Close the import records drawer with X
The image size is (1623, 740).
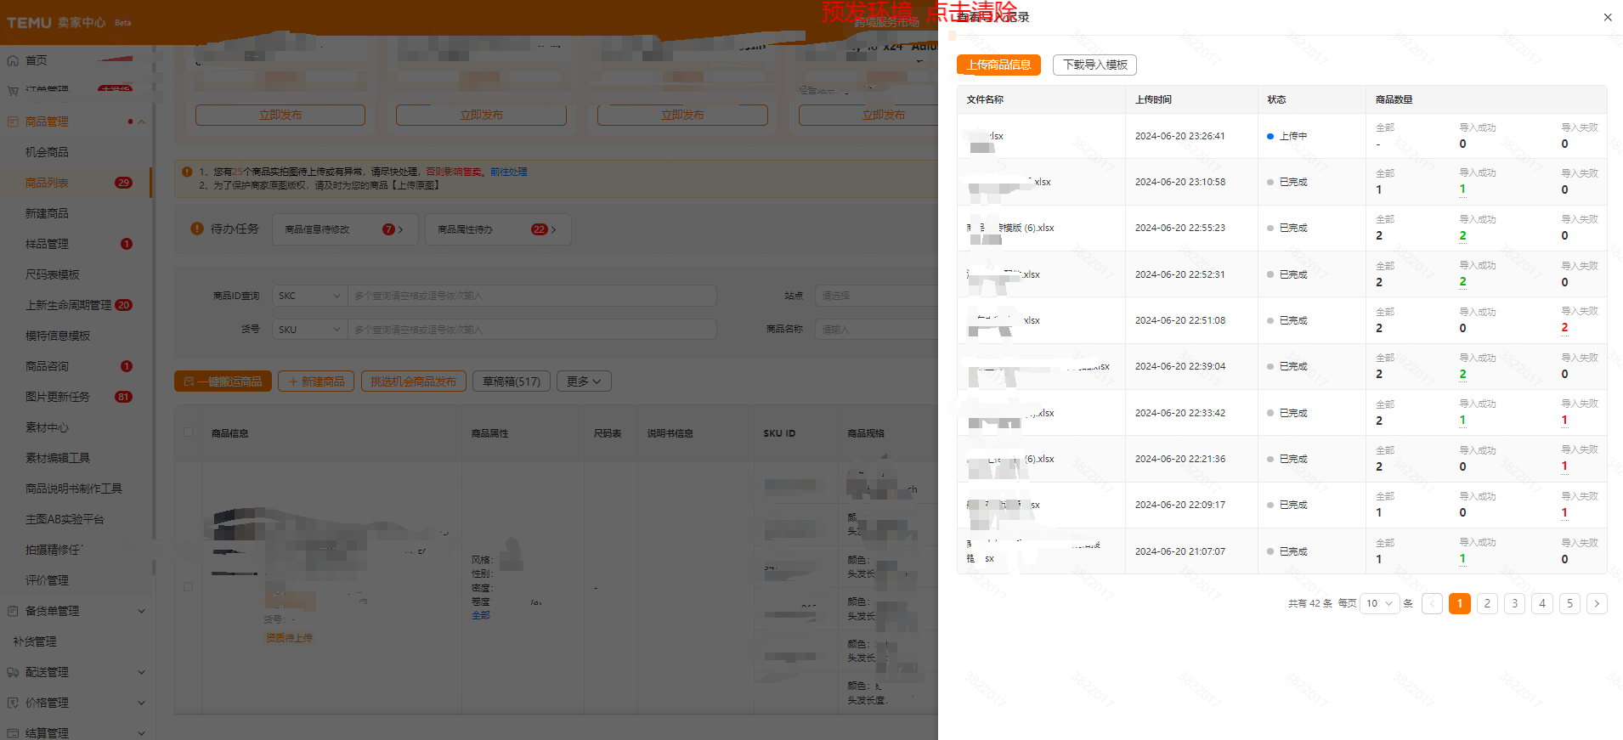click(x=1607, y=17)
